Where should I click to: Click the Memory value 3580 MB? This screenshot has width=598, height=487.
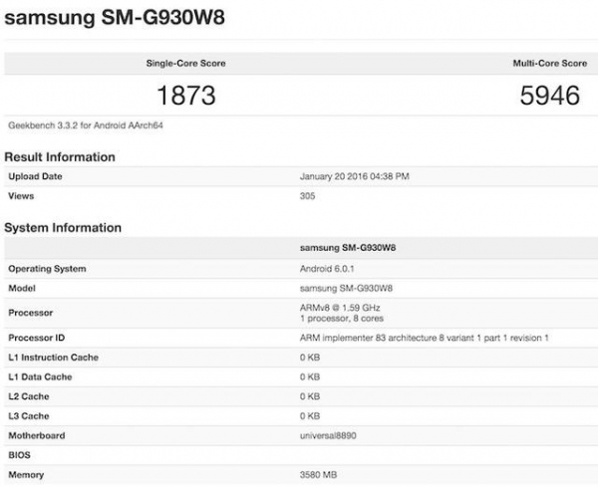[318, 475]
